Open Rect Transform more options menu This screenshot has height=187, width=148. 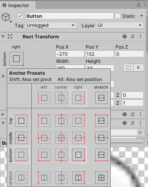pos(140,36)
